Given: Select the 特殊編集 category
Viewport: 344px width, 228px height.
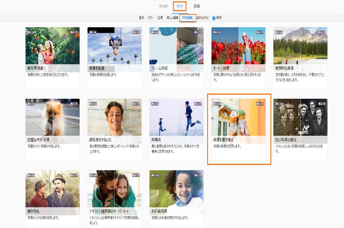Looking at the screenshot, I should 187,18.
